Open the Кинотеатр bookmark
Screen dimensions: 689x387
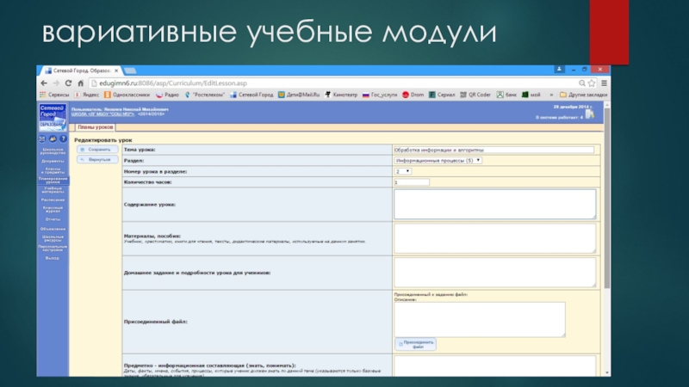[x=341, y=95]
